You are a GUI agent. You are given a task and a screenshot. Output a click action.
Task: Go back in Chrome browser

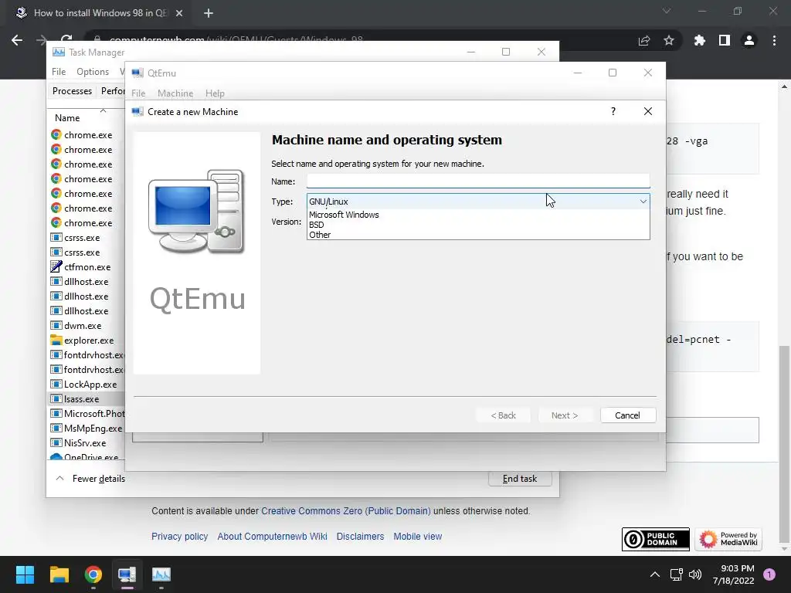[x=17, y=40]
